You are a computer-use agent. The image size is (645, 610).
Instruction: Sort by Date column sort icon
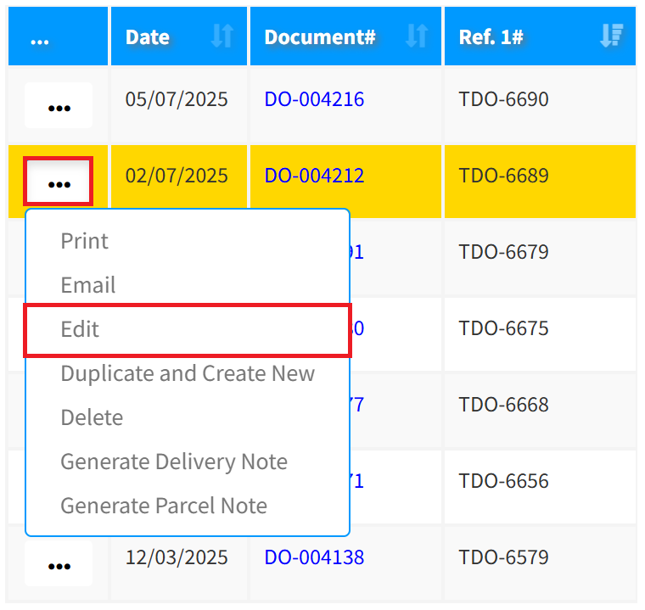pyautogui.click(x=222, y=36)
